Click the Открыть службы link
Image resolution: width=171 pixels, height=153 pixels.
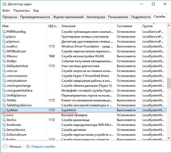pyautogui.click(x=43, y=147)
